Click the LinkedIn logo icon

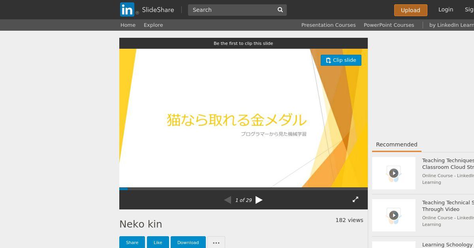pos(127,9)
